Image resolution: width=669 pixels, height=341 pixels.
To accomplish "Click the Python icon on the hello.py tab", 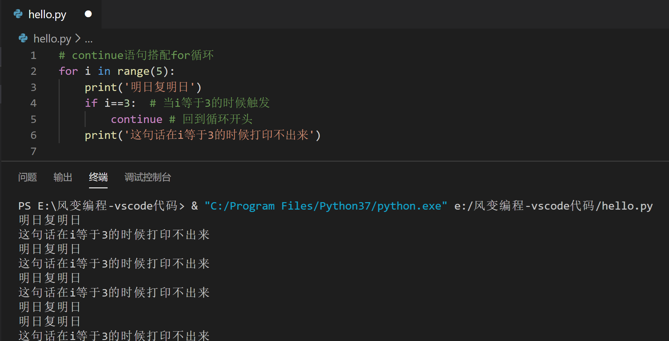I will click(x=18, y=14).
